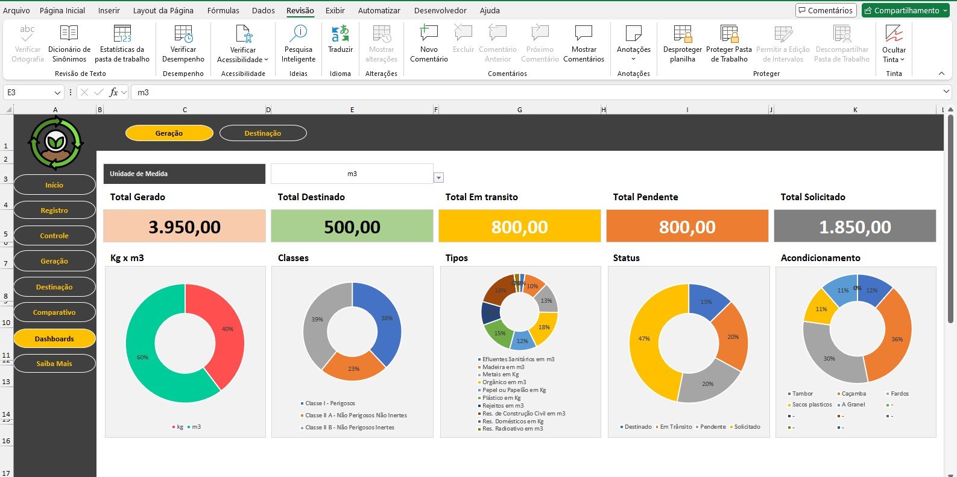
Task: Open Dicionário de Sinônimos thesaurus
Action: 69,34
